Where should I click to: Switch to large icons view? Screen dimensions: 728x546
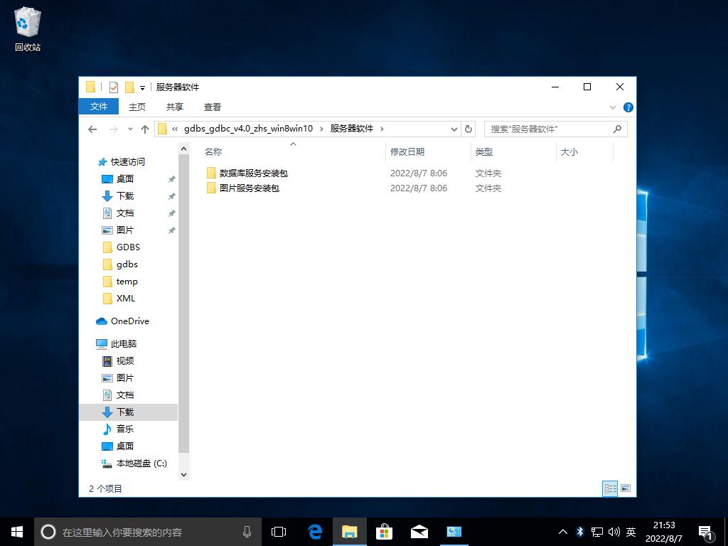click(x=626, y=488)
